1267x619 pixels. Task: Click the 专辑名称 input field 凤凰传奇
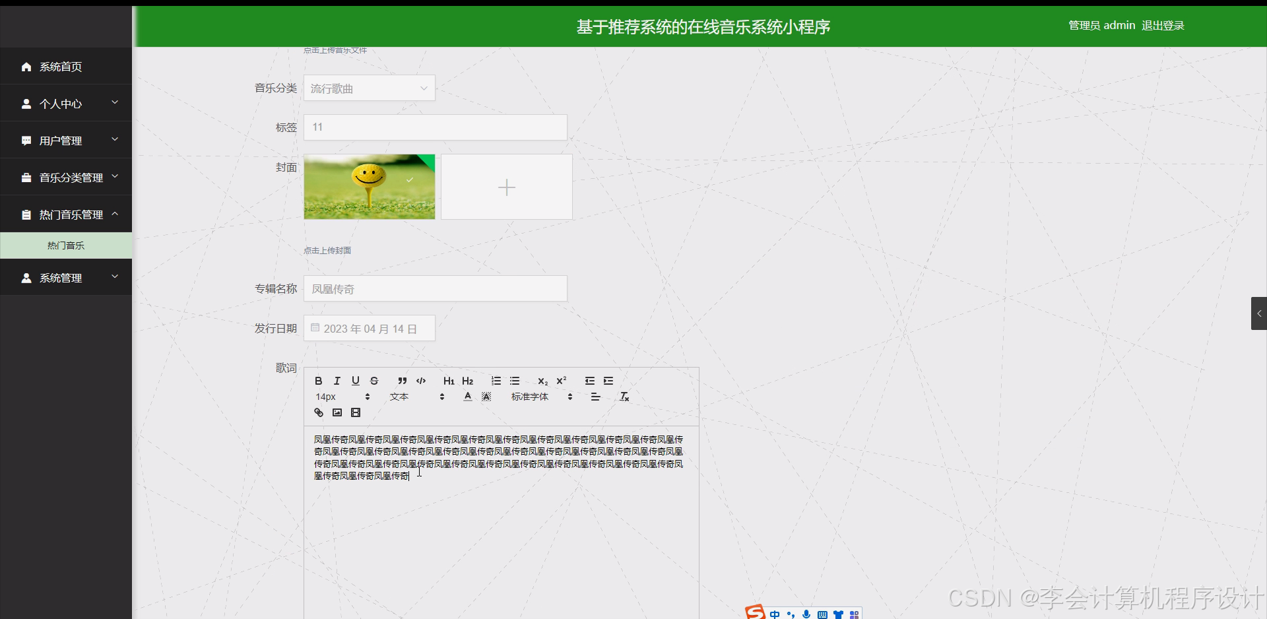point(435,288)
